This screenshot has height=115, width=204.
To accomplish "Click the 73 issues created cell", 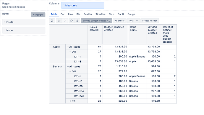I will [x=95, y=66].
